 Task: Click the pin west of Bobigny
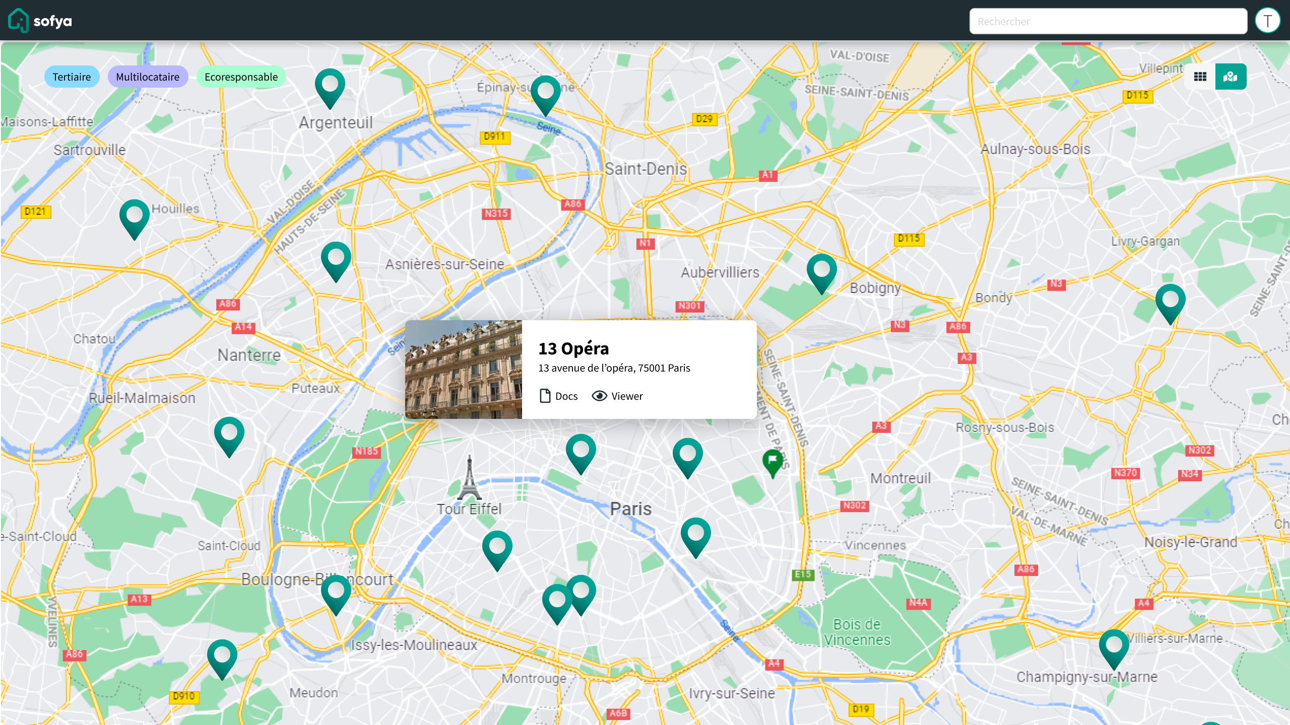[x=821, y=272]
